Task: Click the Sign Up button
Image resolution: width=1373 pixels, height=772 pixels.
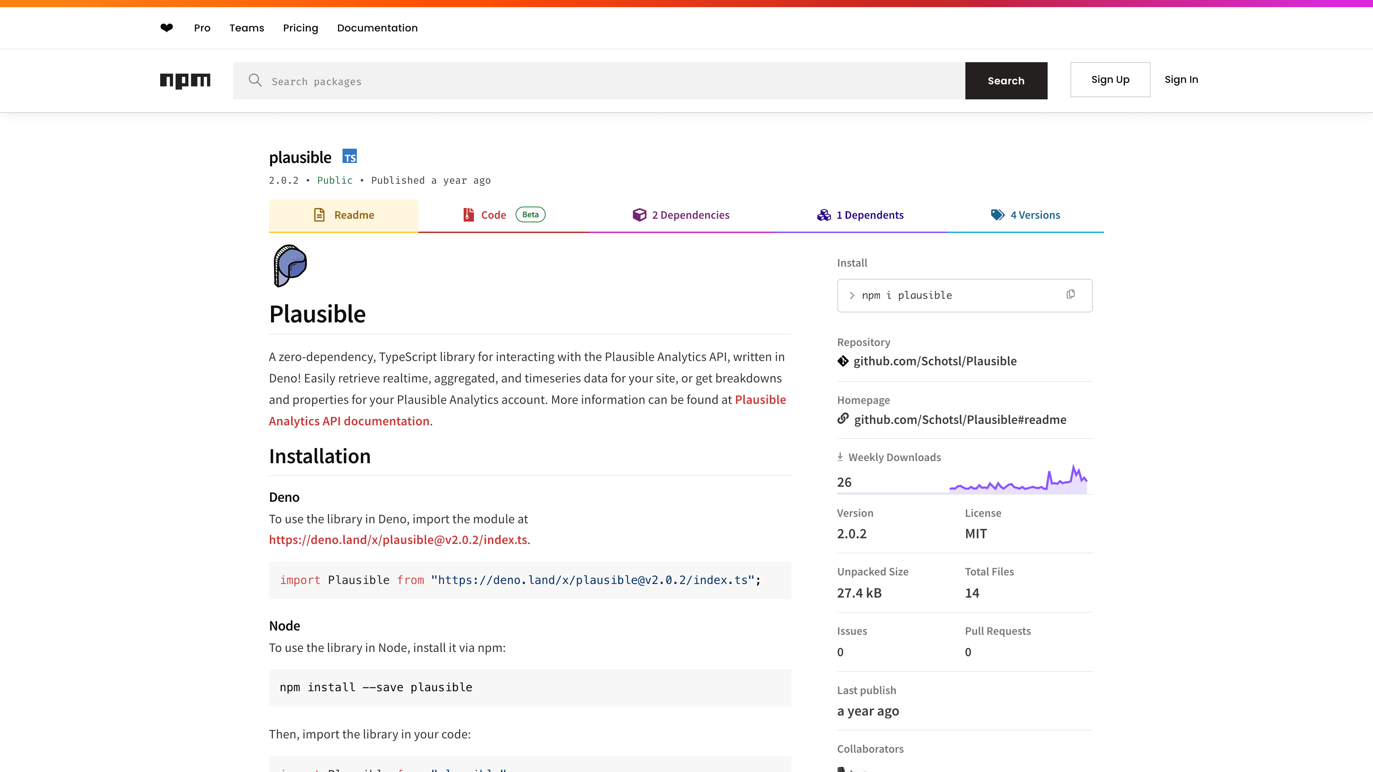Action: pos(1110,79)
